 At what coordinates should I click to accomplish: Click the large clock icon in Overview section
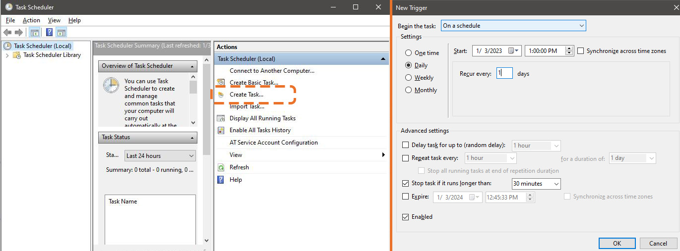point(111,85)
